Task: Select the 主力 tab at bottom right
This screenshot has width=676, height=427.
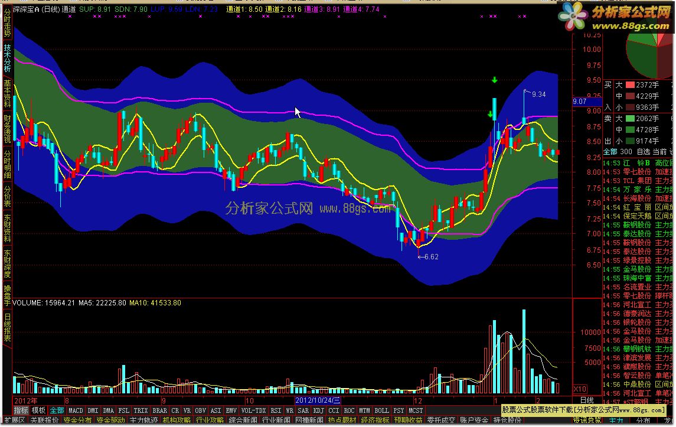Action: (616, 420)
